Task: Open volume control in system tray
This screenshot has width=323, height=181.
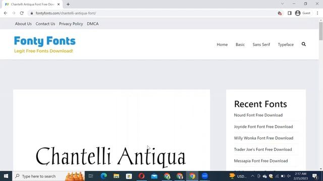Action: point(289,176)
